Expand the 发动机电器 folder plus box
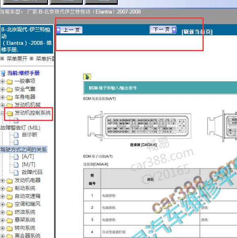 pos(2,180)
